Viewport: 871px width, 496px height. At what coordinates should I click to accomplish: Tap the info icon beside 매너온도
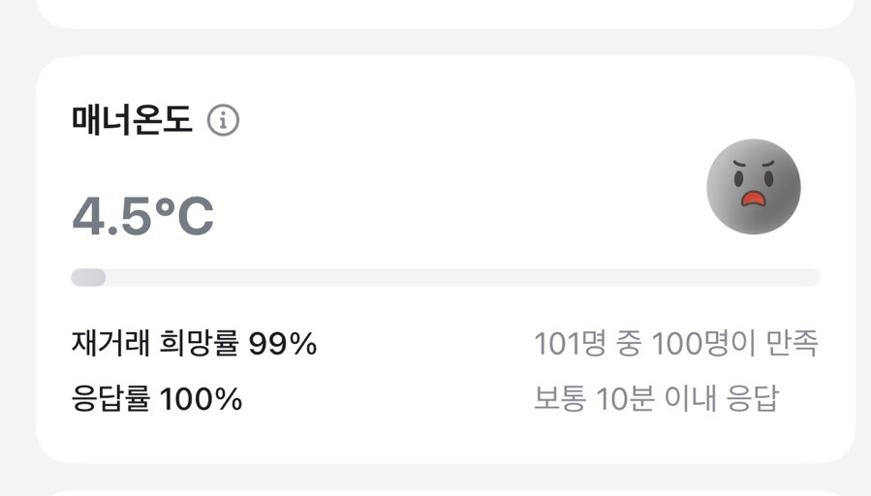[x=224, y=121]
